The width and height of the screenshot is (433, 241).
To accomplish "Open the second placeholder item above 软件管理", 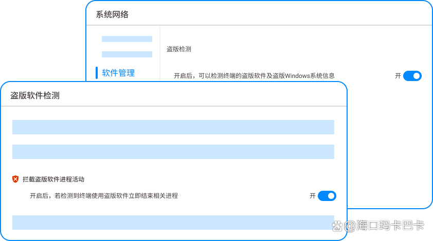I will [127, 54].
